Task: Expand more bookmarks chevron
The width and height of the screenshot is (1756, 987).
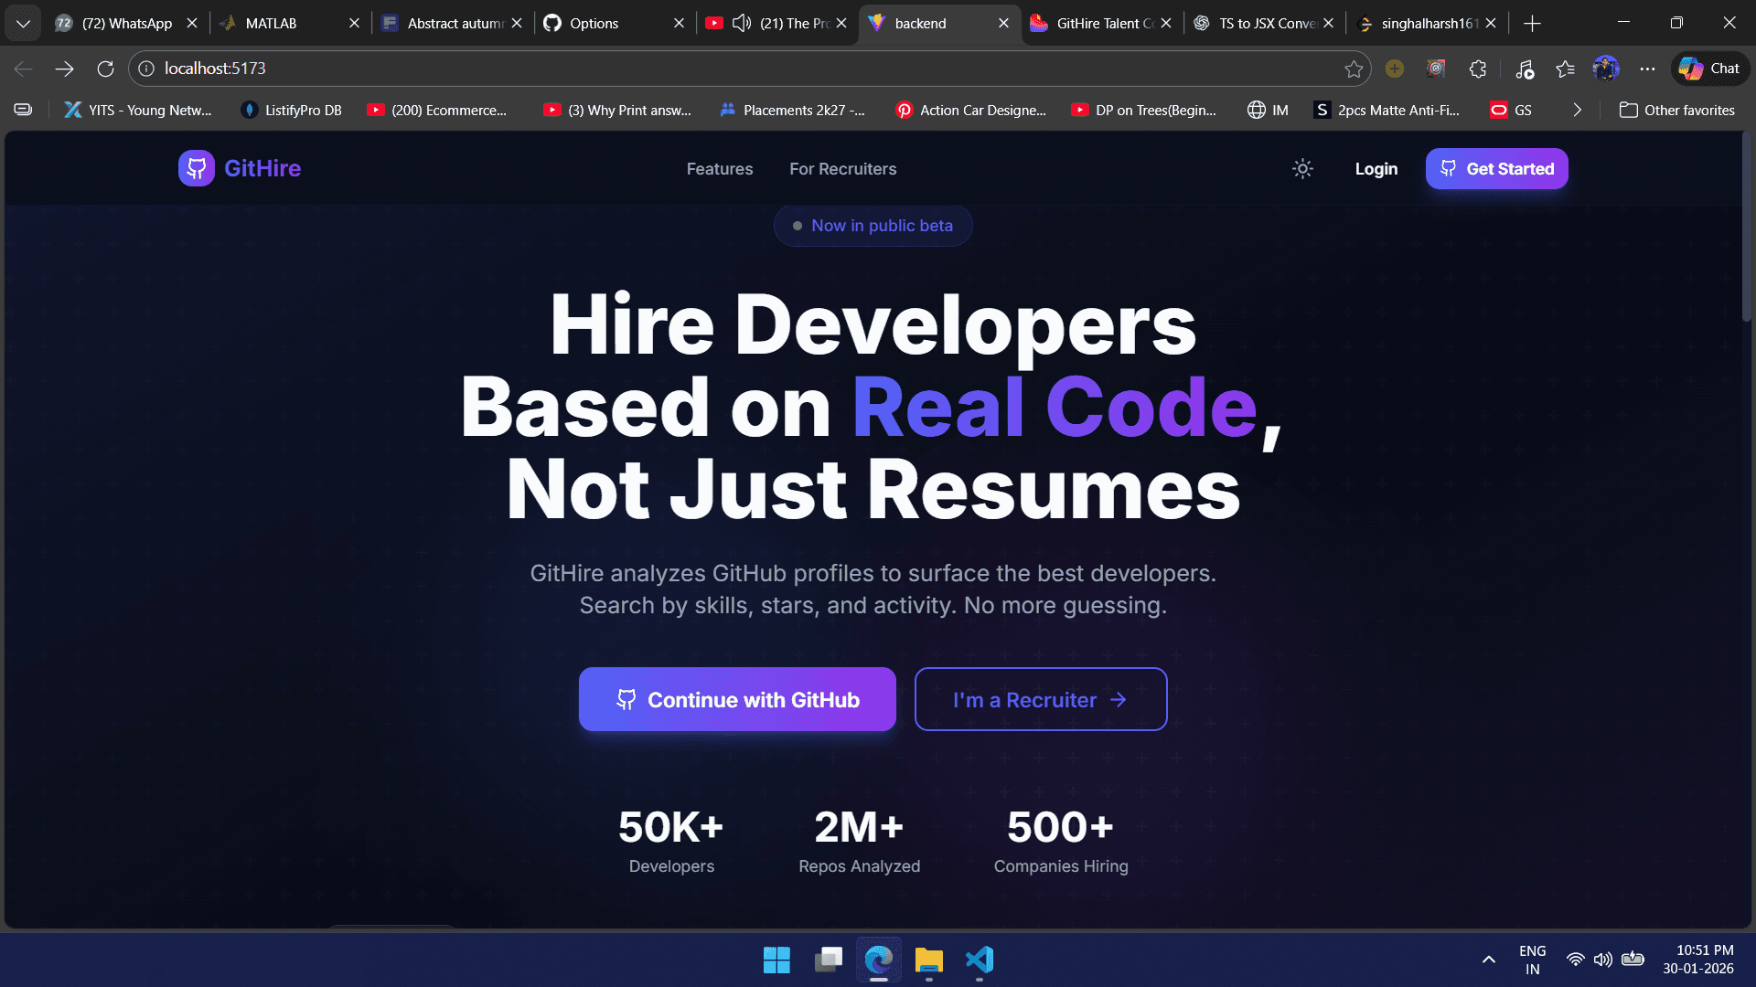Action: (x=1577, y=111)
